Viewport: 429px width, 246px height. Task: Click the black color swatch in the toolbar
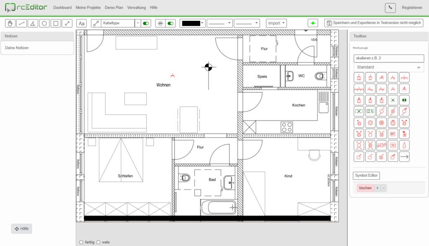pos(191,23)
